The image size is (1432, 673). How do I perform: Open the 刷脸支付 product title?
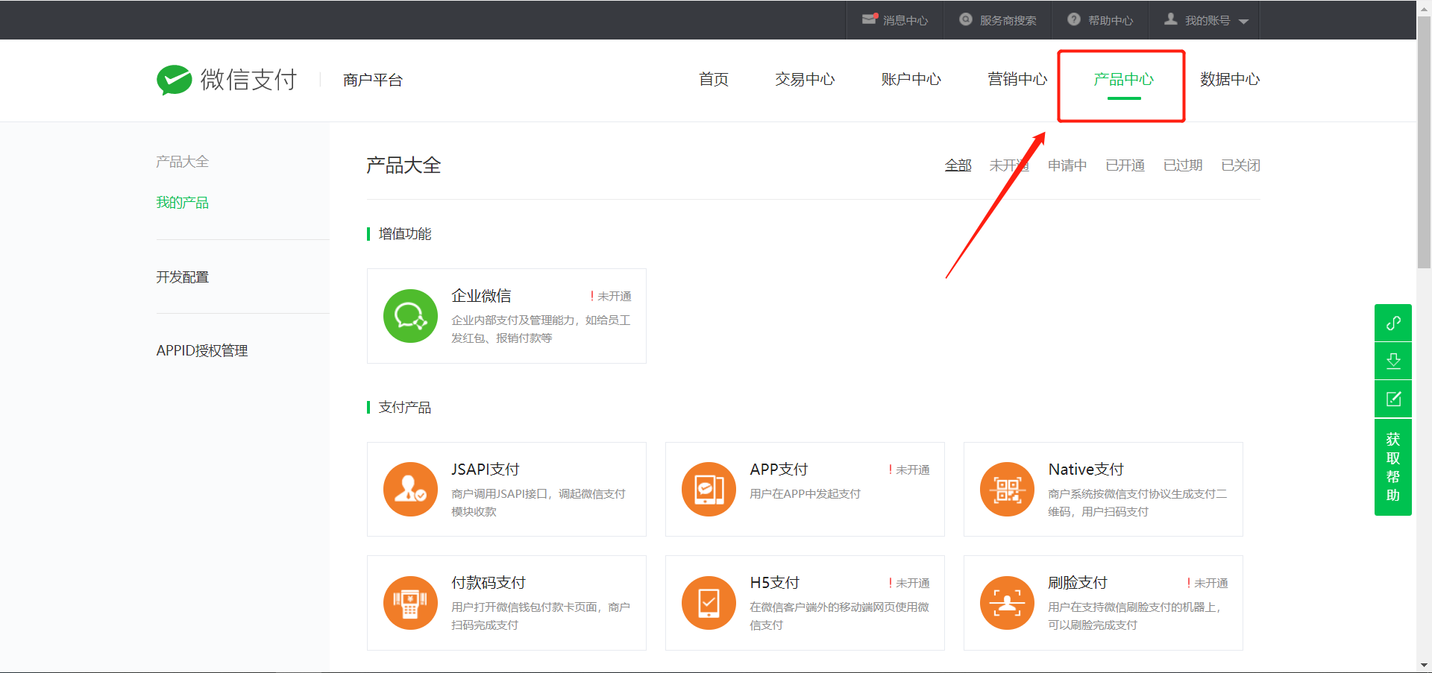(x=1078, y=583)
